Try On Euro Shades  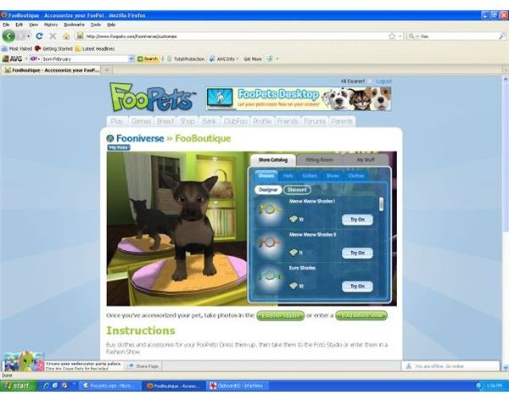pyautogui.click(x=357, y=287)
